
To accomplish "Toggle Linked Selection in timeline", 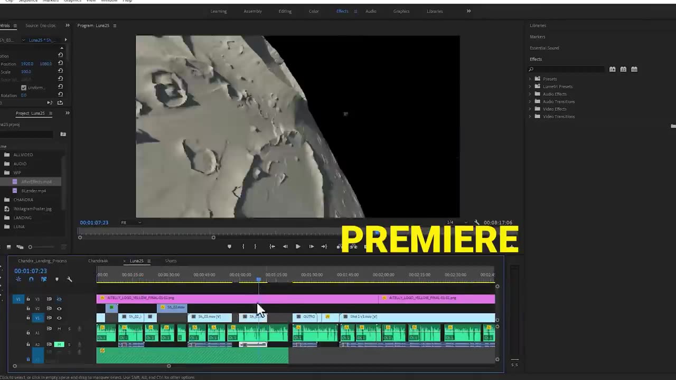I will (x=44, y=279).
